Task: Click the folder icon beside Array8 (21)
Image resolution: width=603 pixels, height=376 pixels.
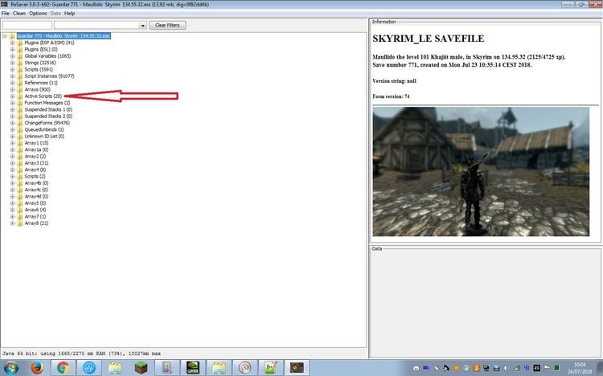Action: click(x=19, y=223)
